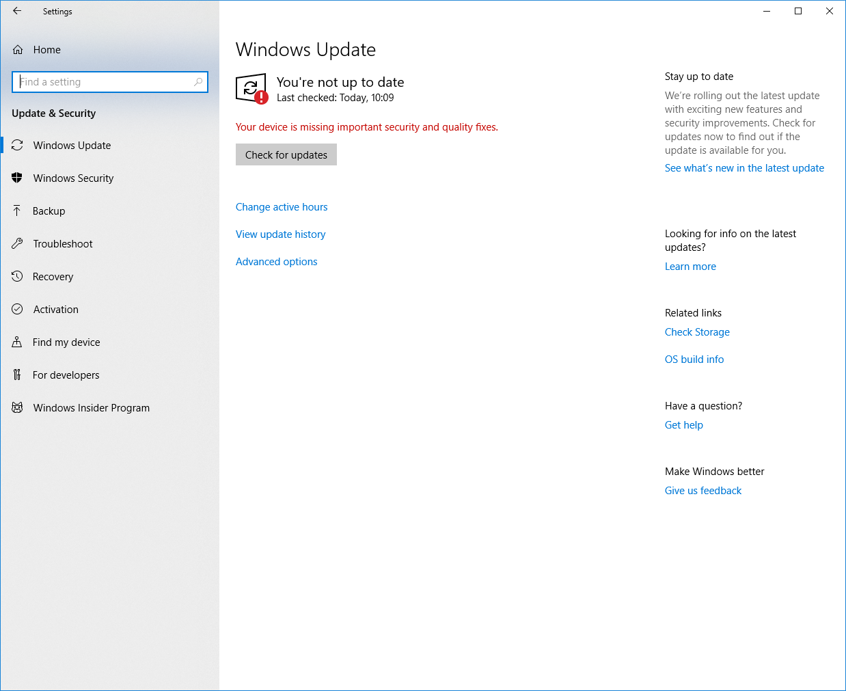
Task: Click the back arrow in Settings
Action: click(x=17, y=11)
